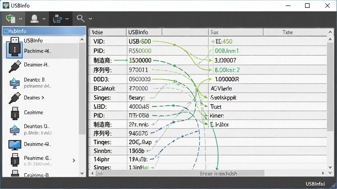Select the USB cable icon next to Deatres
The width and height of the screenshot is (337, 189).
click(15, 98)
